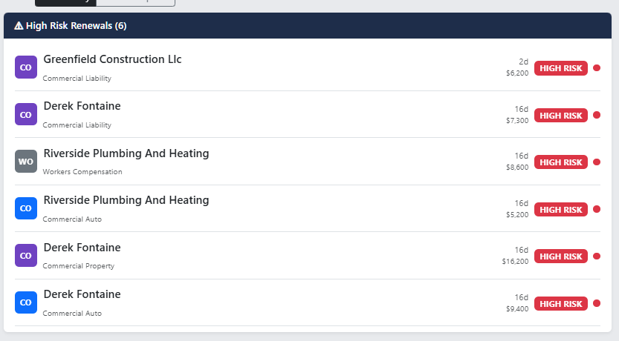The height and width of the screenshot is (341, 619).
Task: Click the red status dot for Greenfield Construction
Action: [x=597, y=68]
